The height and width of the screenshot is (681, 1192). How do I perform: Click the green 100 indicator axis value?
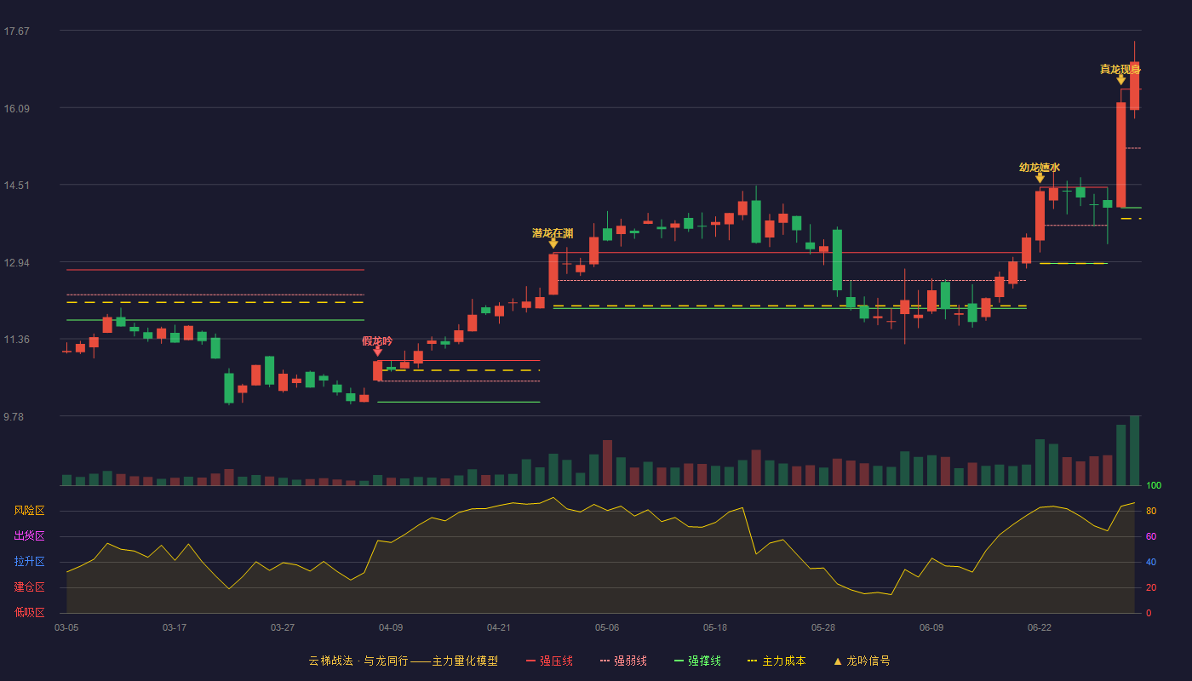click(x=1154, y=485)
